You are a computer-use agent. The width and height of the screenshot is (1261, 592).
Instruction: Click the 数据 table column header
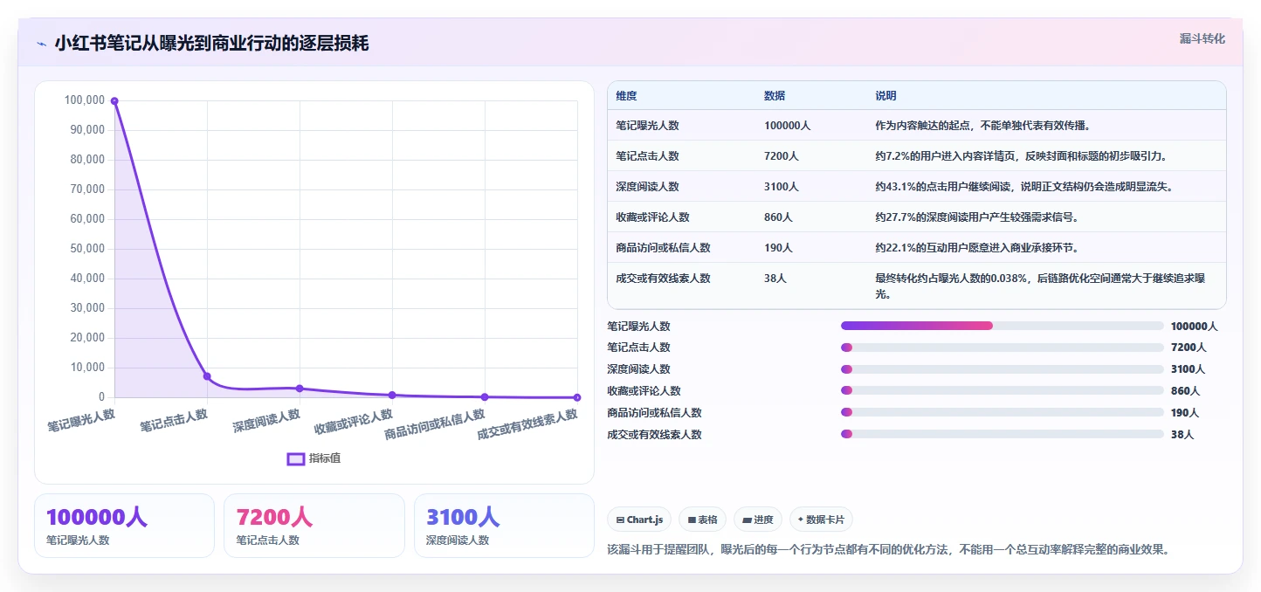(x=775, y=96)
